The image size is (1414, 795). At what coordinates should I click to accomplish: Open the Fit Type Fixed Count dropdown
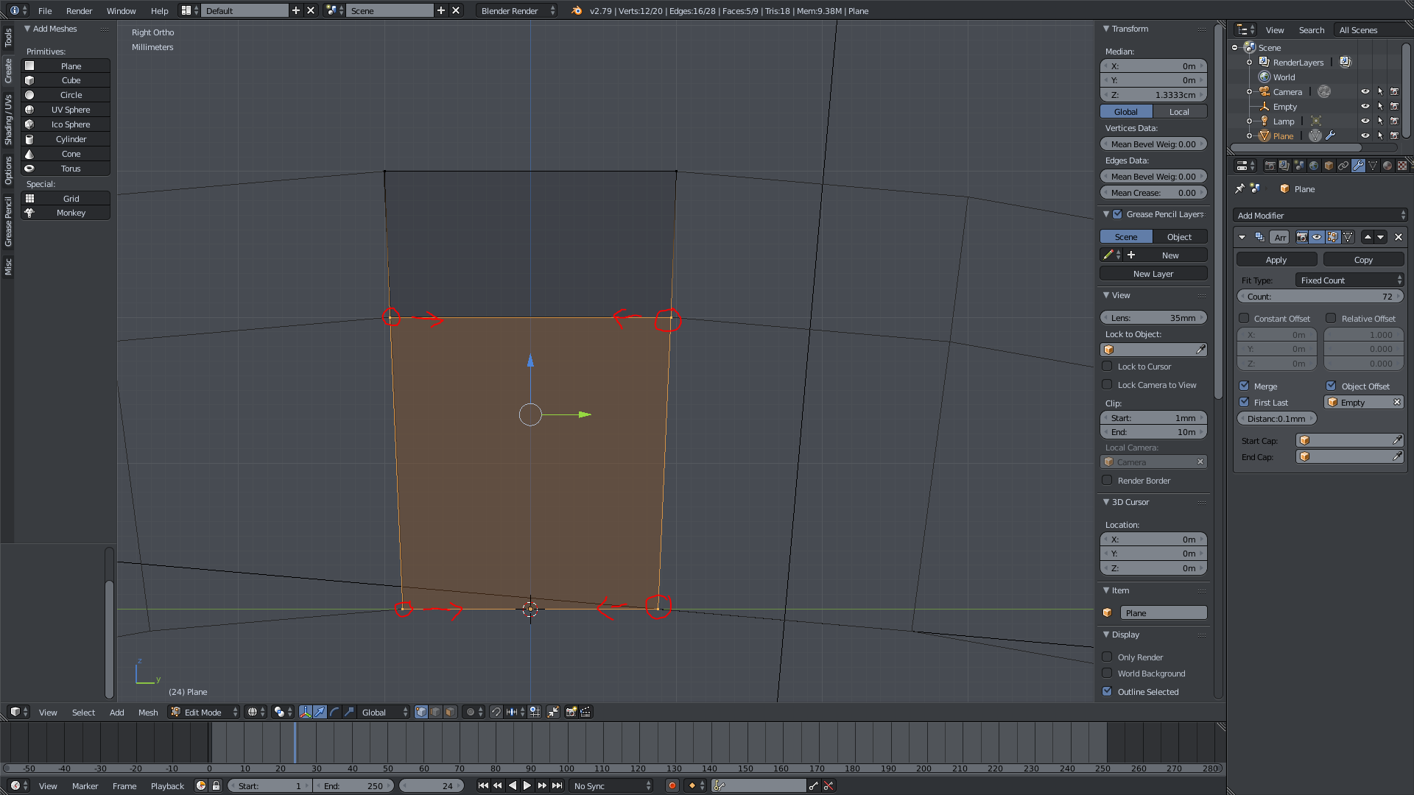point(1350,280)
